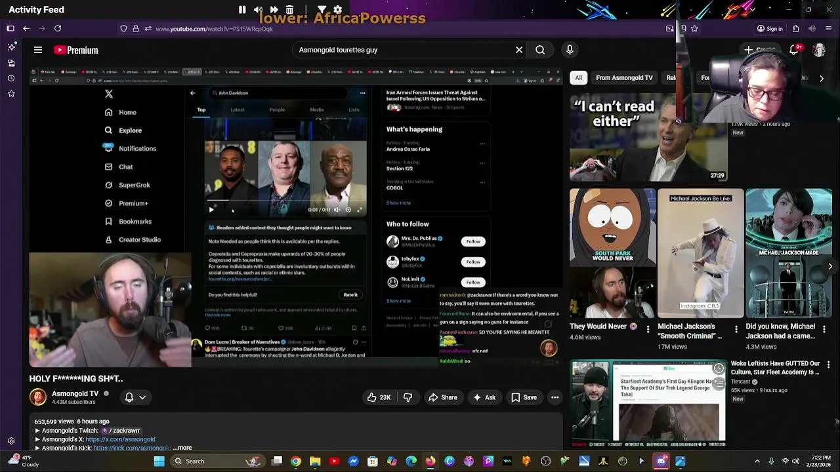The width and height of the screenshot is (840, 472).
Task: Open the zackrawrr Twitch link
Action: (x=121, y=431)
